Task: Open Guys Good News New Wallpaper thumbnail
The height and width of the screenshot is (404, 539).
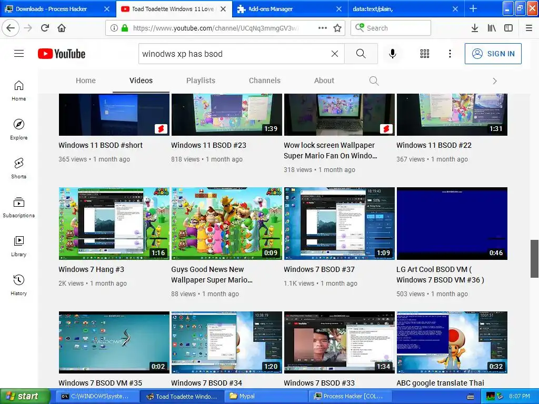Action: click(227, 223)
